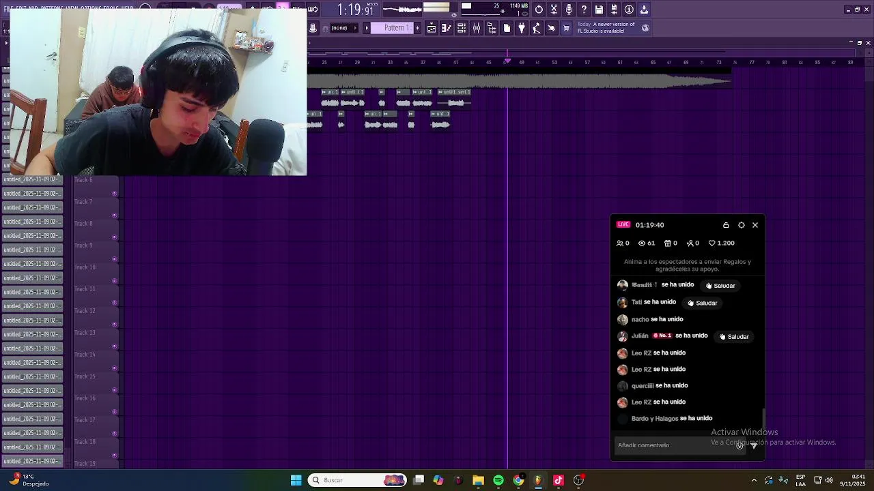The width and height of the screenshot is (874, 491).
Task: Click the Buscar search box on taskbar
Action: point(357,480)
